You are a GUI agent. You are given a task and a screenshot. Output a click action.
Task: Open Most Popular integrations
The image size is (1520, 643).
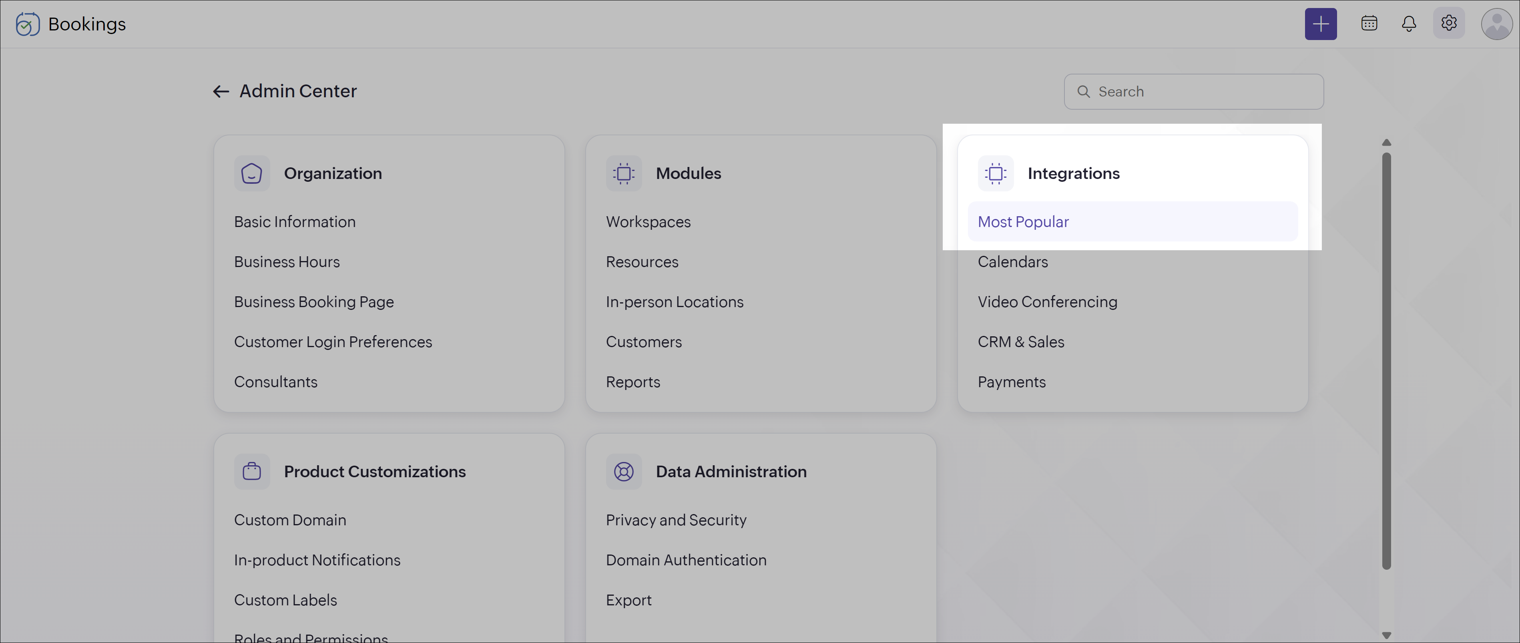[x=1022, y=221]
